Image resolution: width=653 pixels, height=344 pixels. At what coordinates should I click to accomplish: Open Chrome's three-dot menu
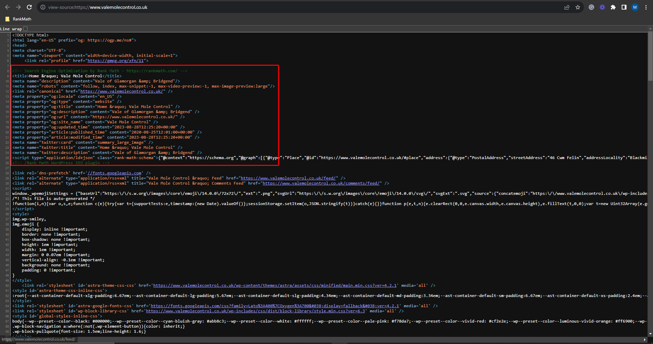point(646,7)
